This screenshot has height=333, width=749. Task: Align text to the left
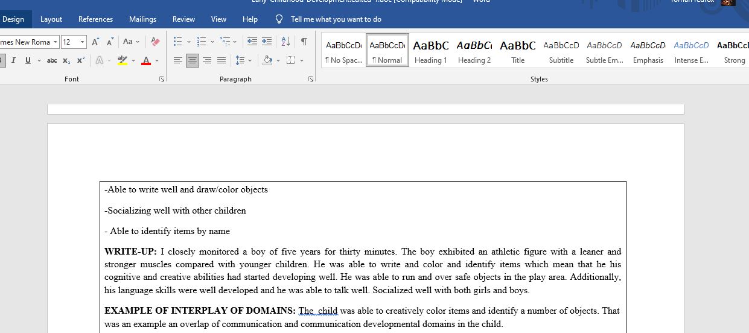click(x=178, y=60)
